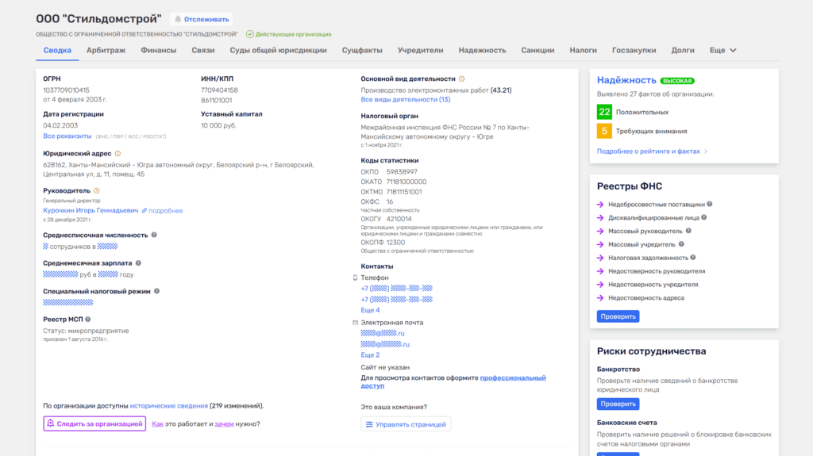Open Все реквизиты link
Viewport: 813px width, 456px height.
[x=67, y=136]
